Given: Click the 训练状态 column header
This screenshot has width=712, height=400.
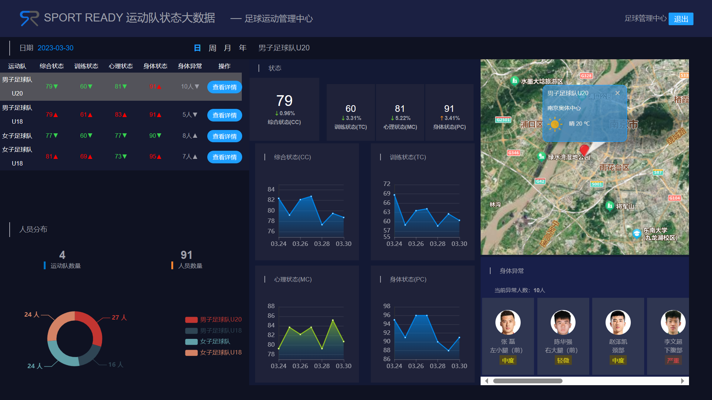Looking at the screenshot, I should [86, 66].
